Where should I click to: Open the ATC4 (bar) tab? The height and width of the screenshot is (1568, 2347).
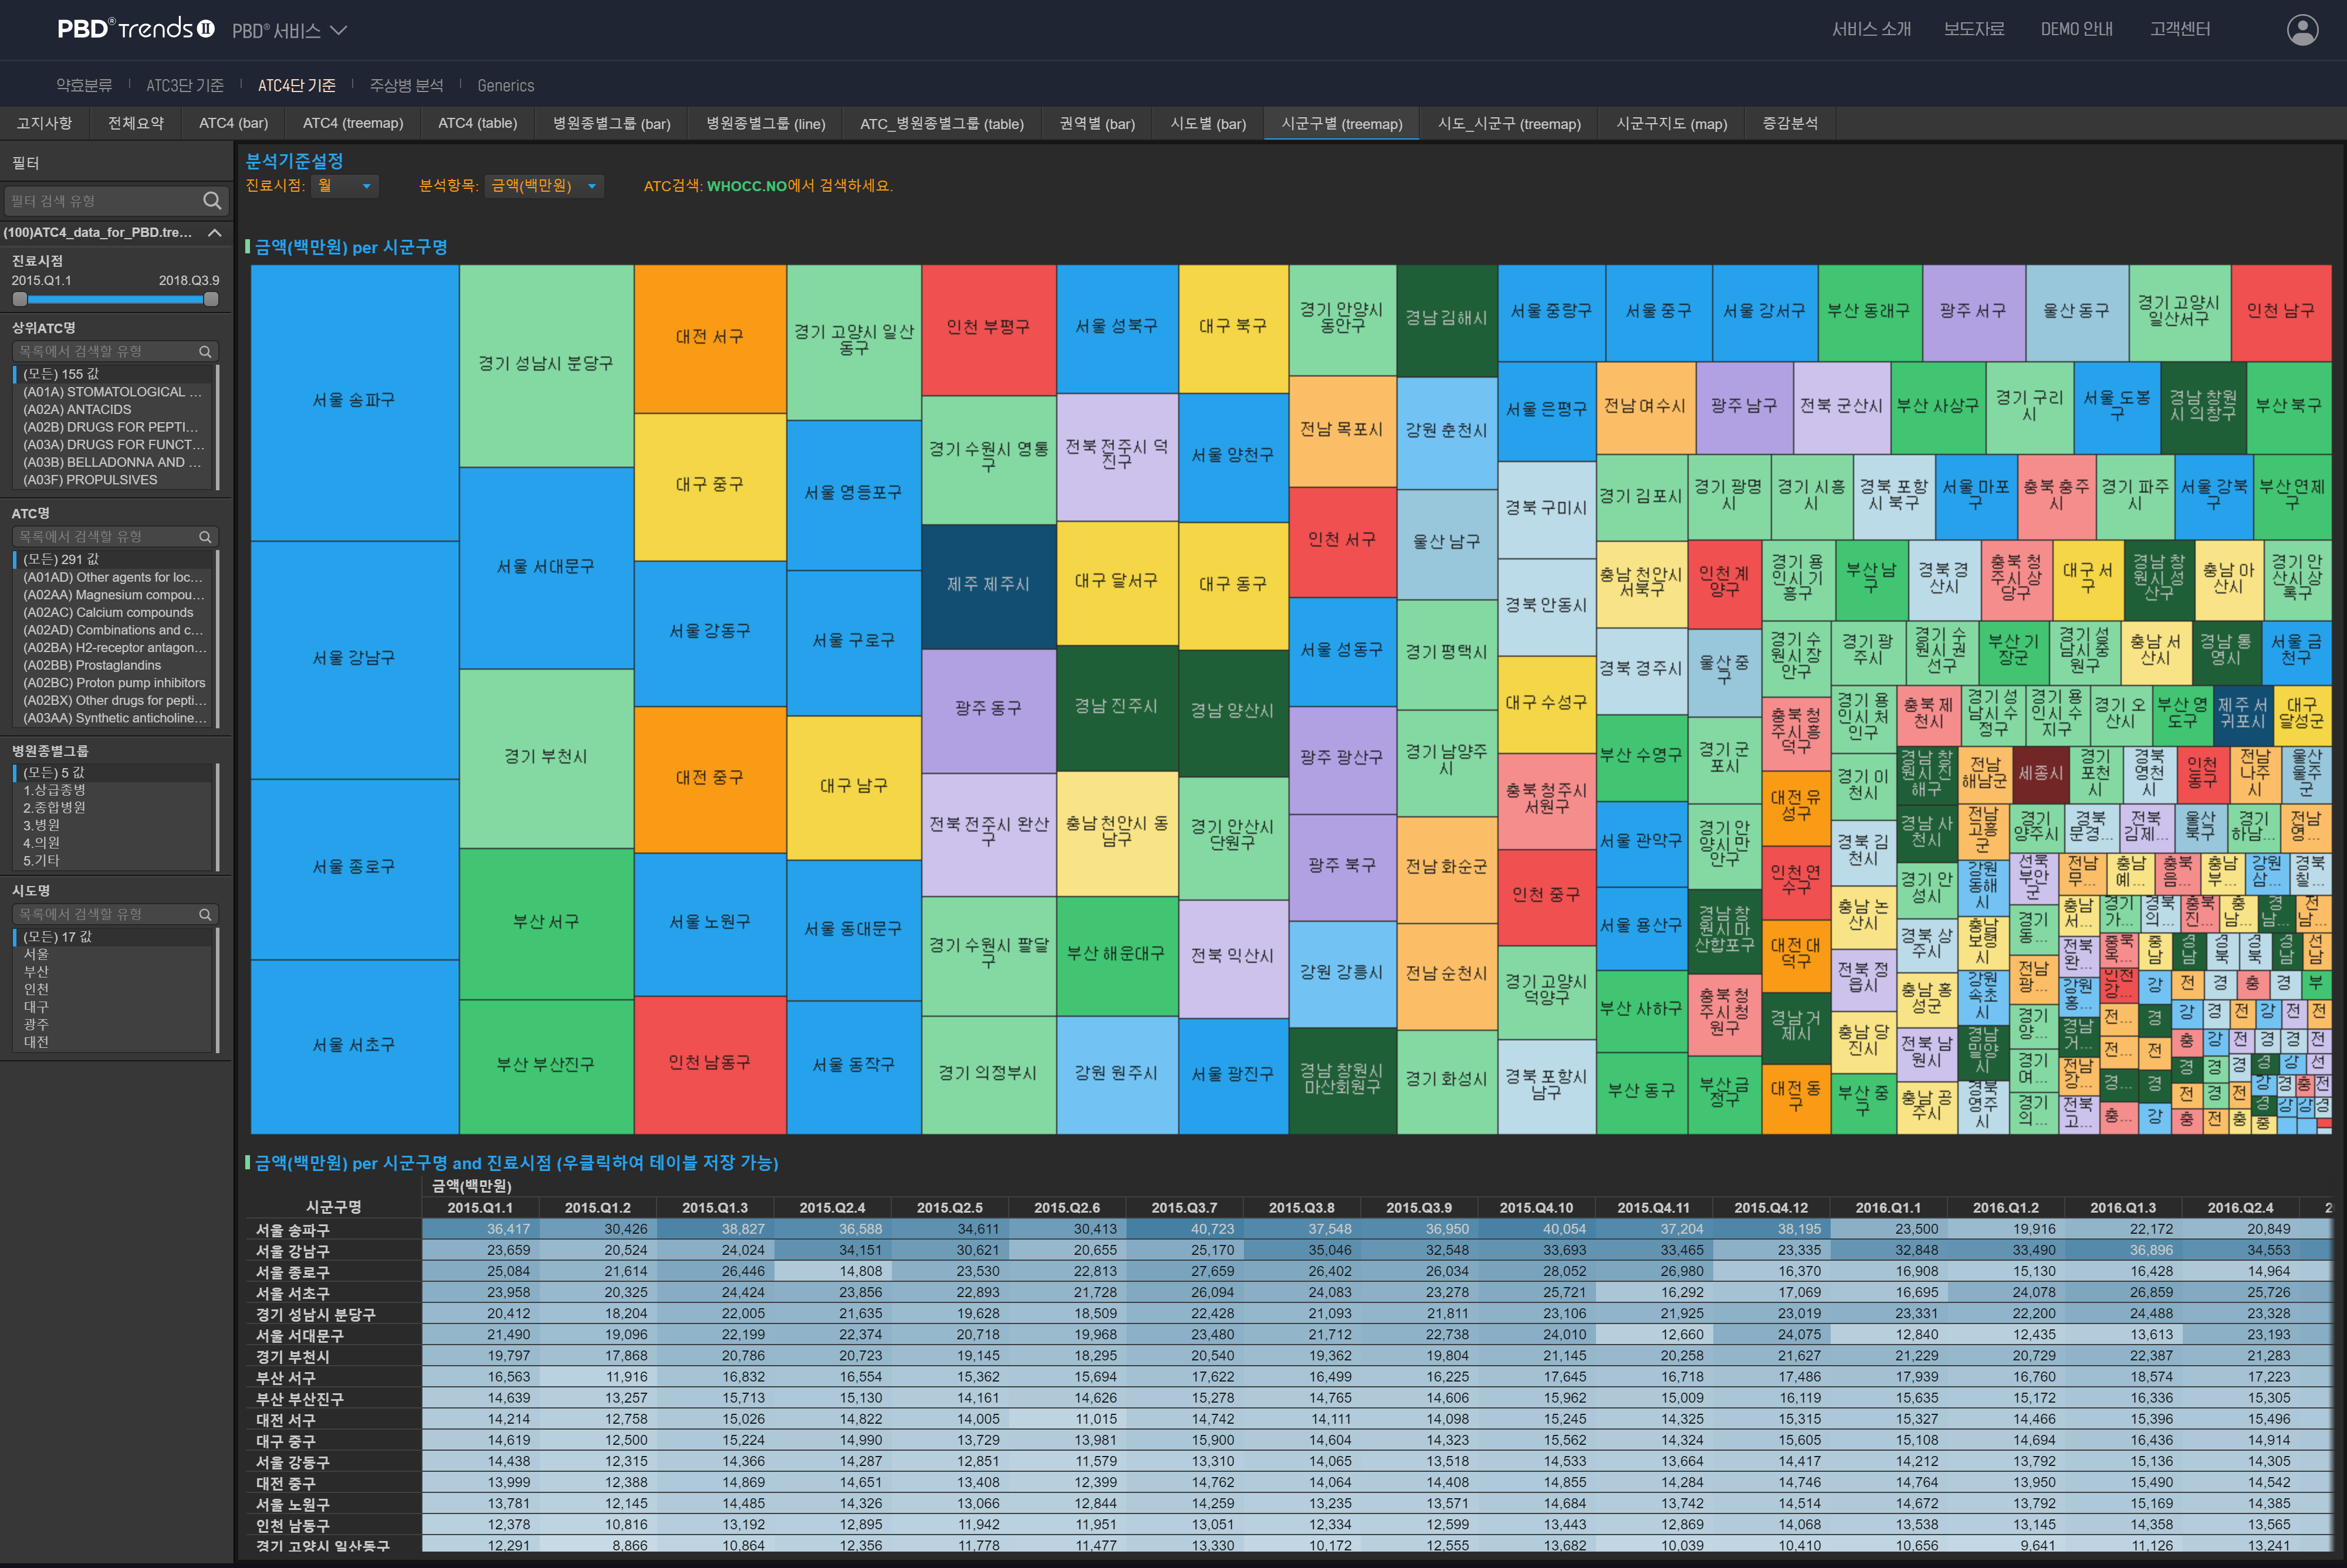pyautogui.click(x=233, y=124)
